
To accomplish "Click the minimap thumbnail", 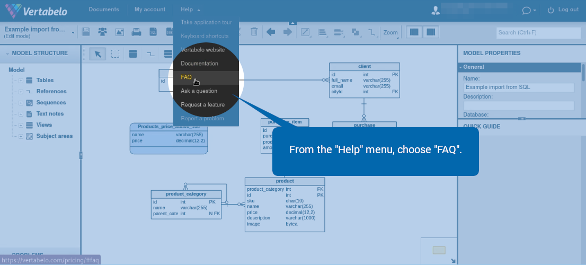I will click(x=439, y=250).
